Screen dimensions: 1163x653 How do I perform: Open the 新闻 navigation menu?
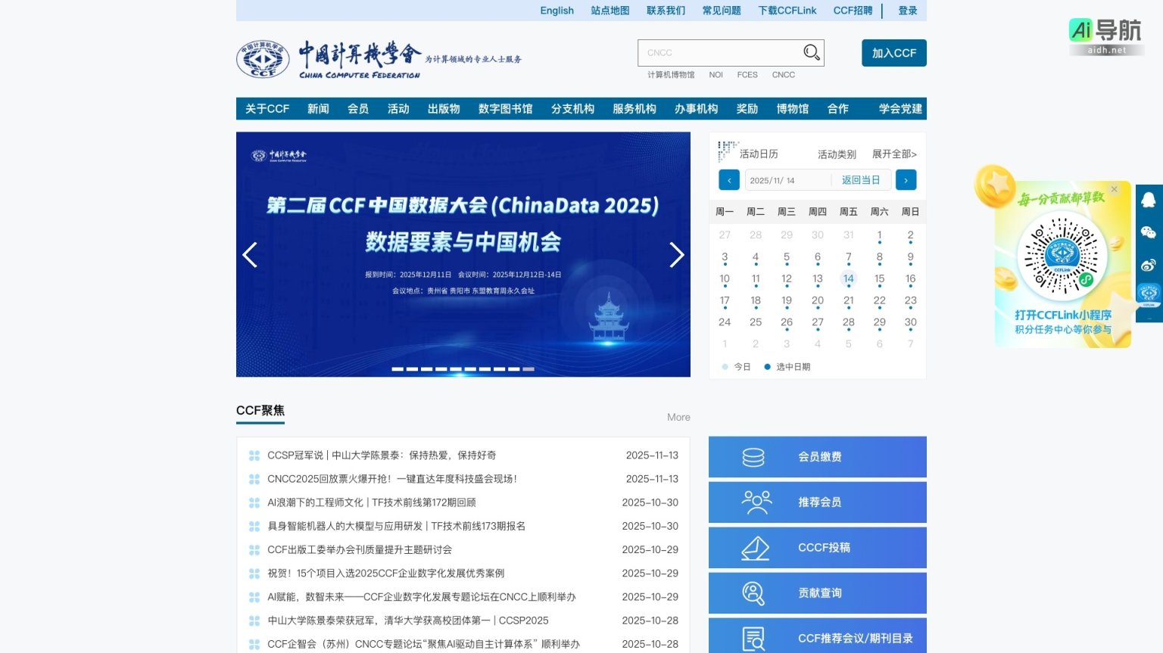pos(318,108)
